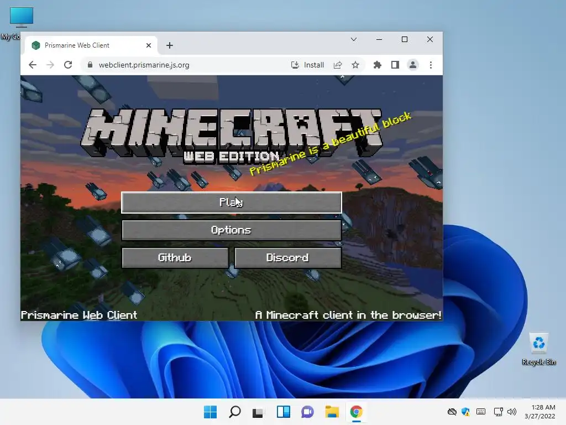Viewport: 566px width, 425px height.
Task: Open Task View on the taskbar
Action: click(259, 412)
